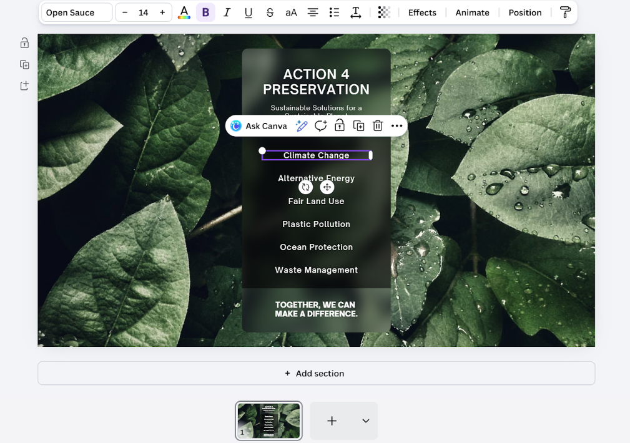Click the text alignment icon
Screen dimensions: 630x443
pyautogui.click(x=313, y=12)
